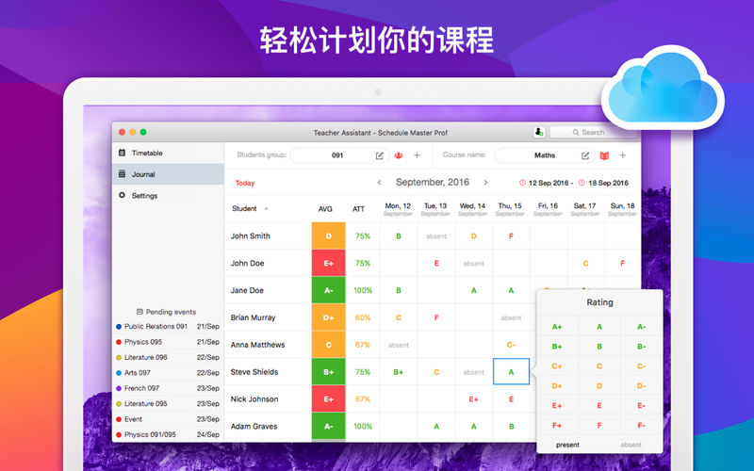Image resolution: width=754 pixels, height=471 pixels.
Task: Open the user account icon near Search
Action: click(x=539, y=132)
